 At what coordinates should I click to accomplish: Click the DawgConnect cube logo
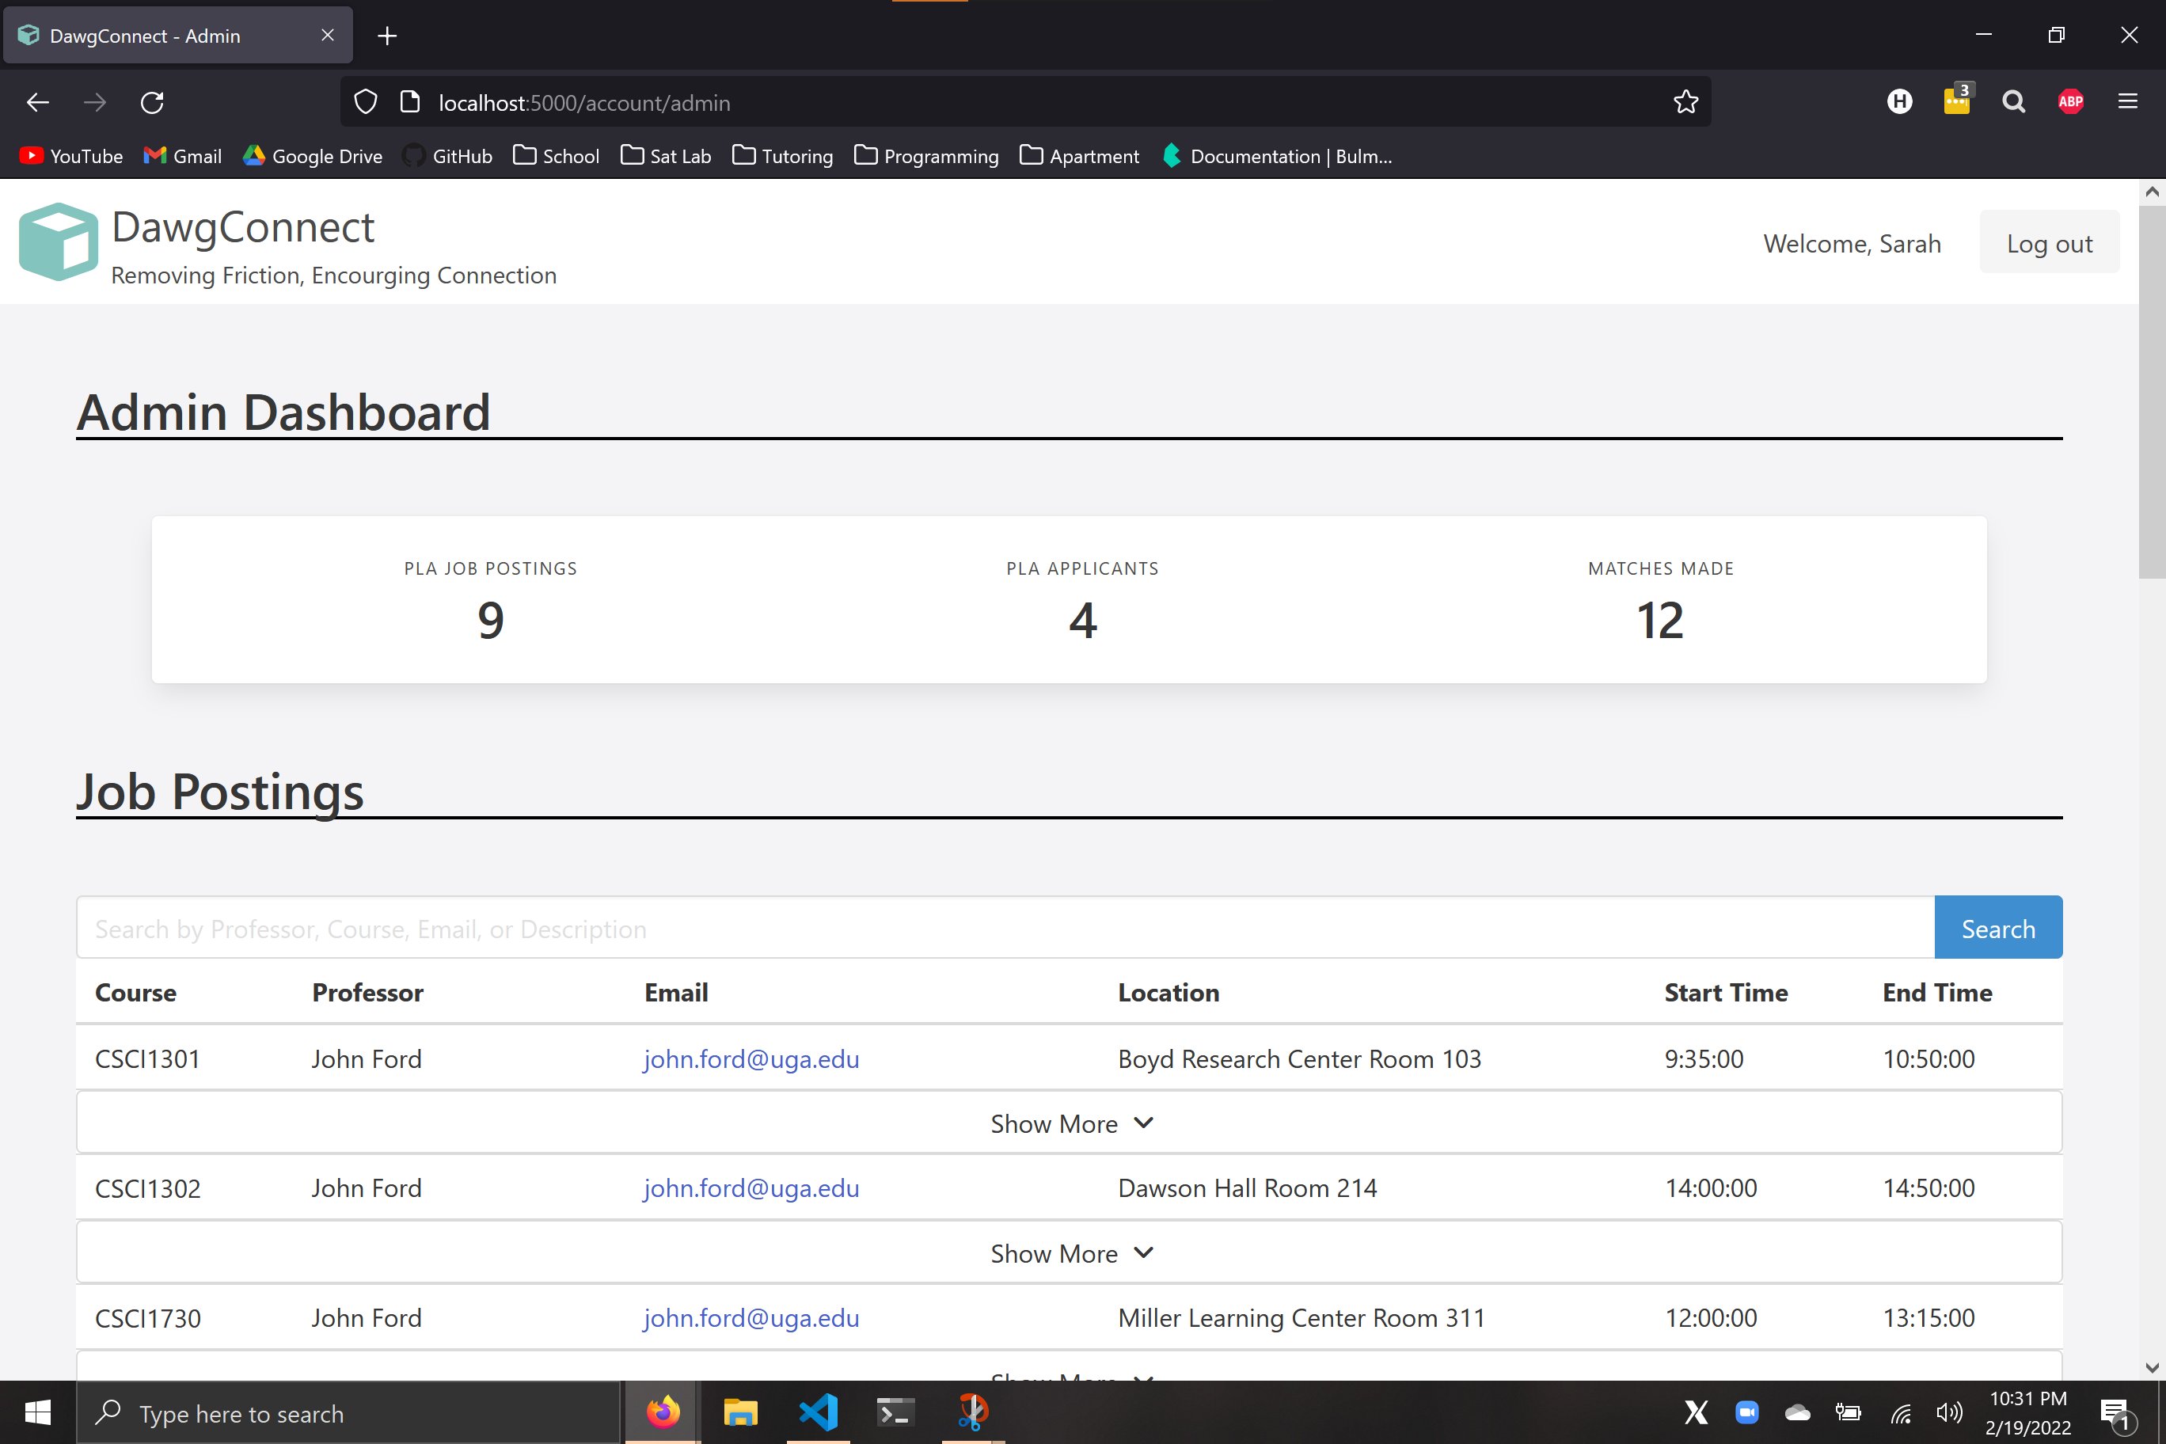pos(58,241)
